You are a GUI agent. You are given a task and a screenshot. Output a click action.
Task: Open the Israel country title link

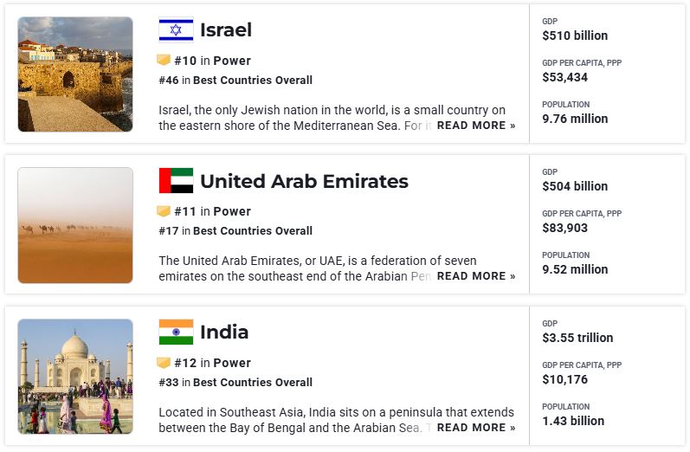225,30
